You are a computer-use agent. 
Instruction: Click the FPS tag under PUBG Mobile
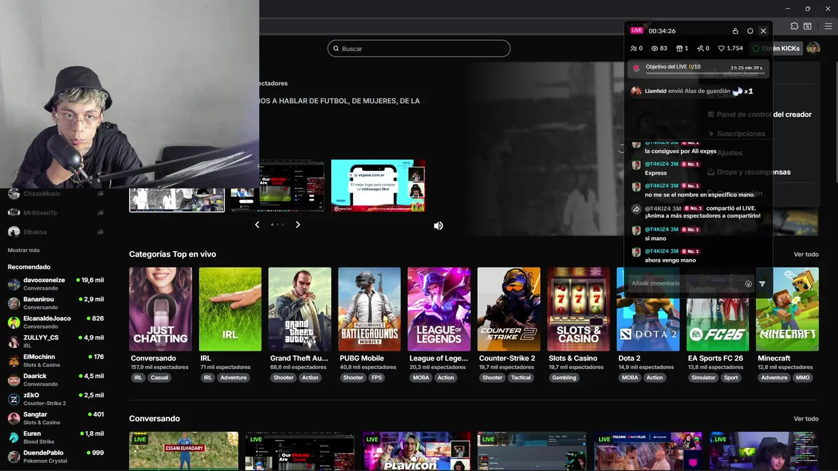point(376,377)
